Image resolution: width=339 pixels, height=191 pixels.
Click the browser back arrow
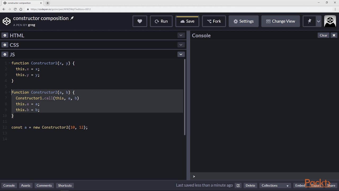tap(4, 9)
